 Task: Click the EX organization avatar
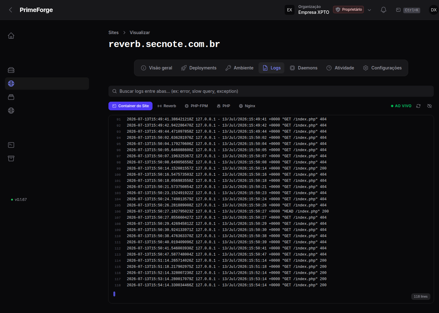pyautogui.click(x=290, y=10)
